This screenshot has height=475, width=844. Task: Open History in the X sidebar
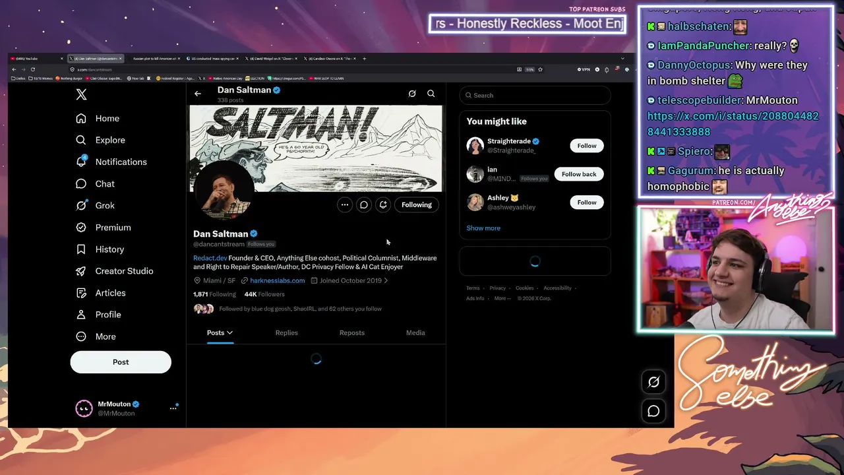tap(100, 249)
